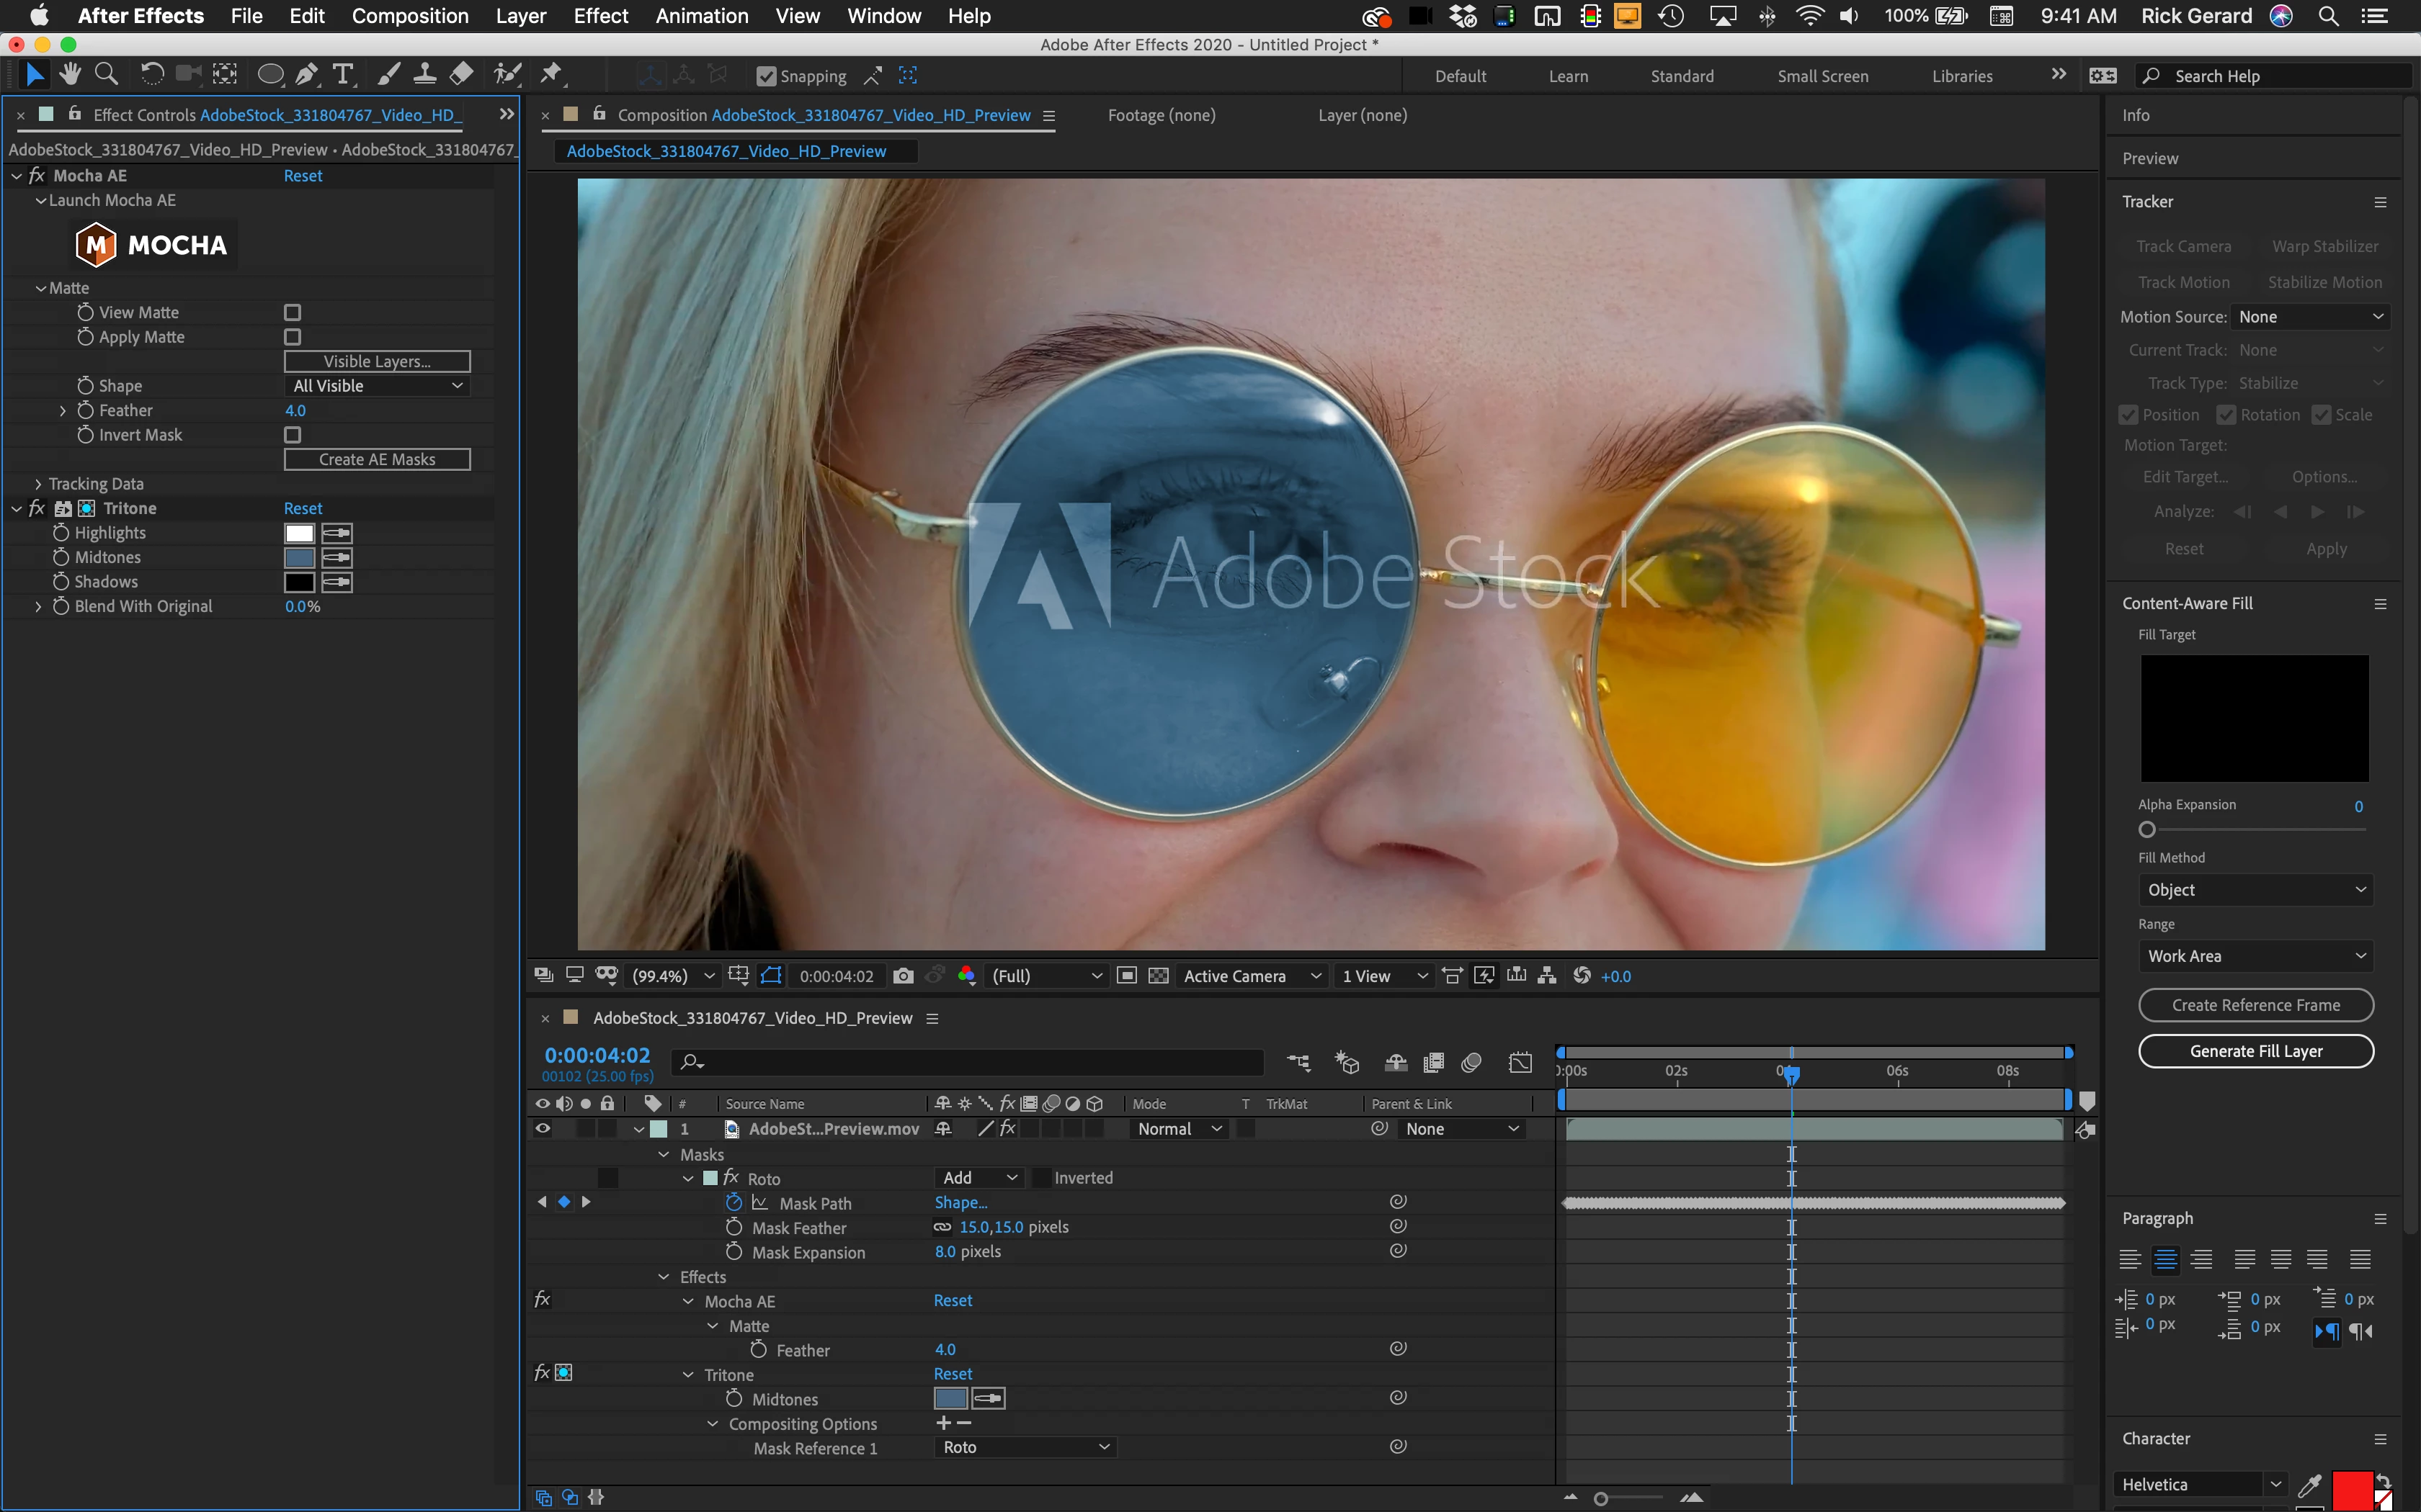Image resolution: width=2421 pixels, height=1512 pixels.
Task: Select the Puppet Pin tool
Action: (551, 75)
